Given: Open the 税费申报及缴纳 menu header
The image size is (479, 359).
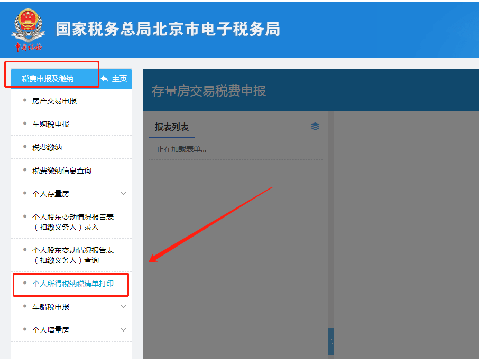Looking at the screenshot, I should click(48, 79).
